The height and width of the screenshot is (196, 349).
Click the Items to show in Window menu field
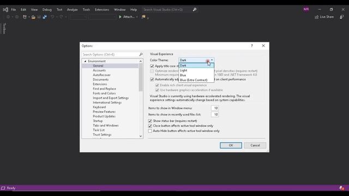coord(215,108)
